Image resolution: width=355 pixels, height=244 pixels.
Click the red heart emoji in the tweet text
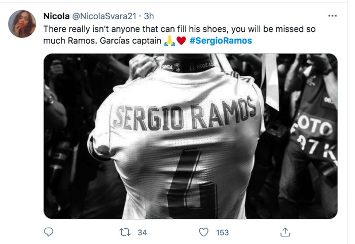181,40
